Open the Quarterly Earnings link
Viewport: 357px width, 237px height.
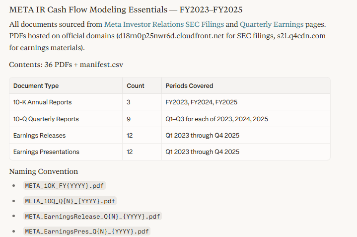pyautogui.click(x=272, y=24)
